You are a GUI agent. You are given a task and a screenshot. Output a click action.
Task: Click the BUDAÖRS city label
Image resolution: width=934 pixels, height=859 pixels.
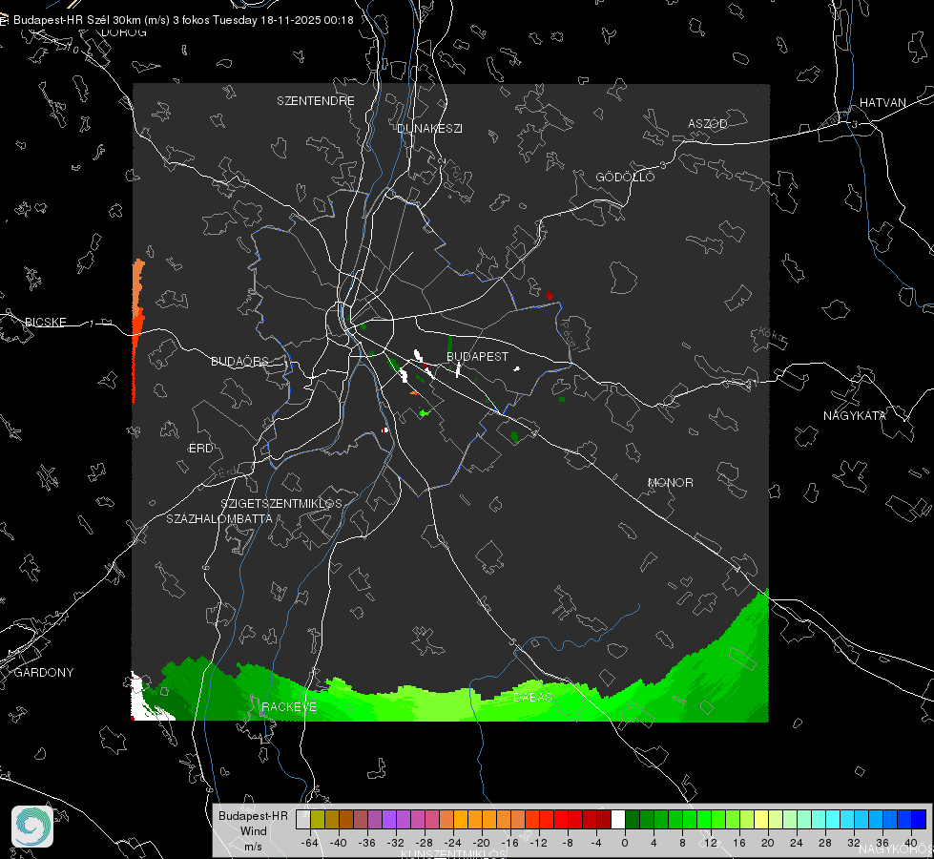(239, 361)
